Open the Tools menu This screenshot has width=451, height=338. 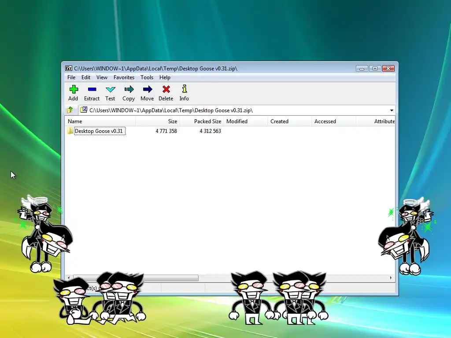(147, 77)
